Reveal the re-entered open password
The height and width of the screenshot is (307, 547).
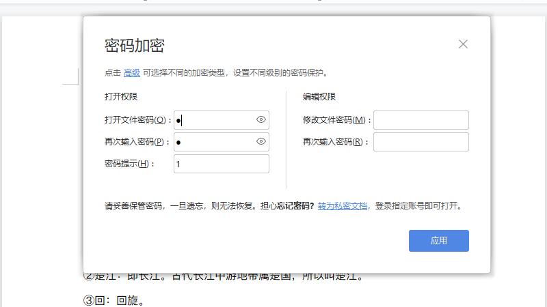point(261,142)
